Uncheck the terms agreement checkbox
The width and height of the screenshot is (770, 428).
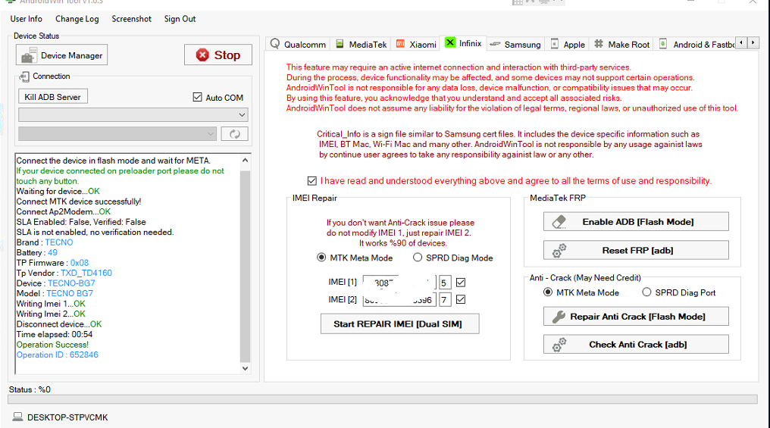(x=312, y=181)
